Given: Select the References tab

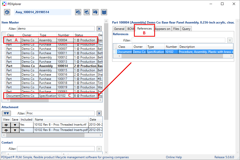Looking at the screenshot, I should coord(145,29).
